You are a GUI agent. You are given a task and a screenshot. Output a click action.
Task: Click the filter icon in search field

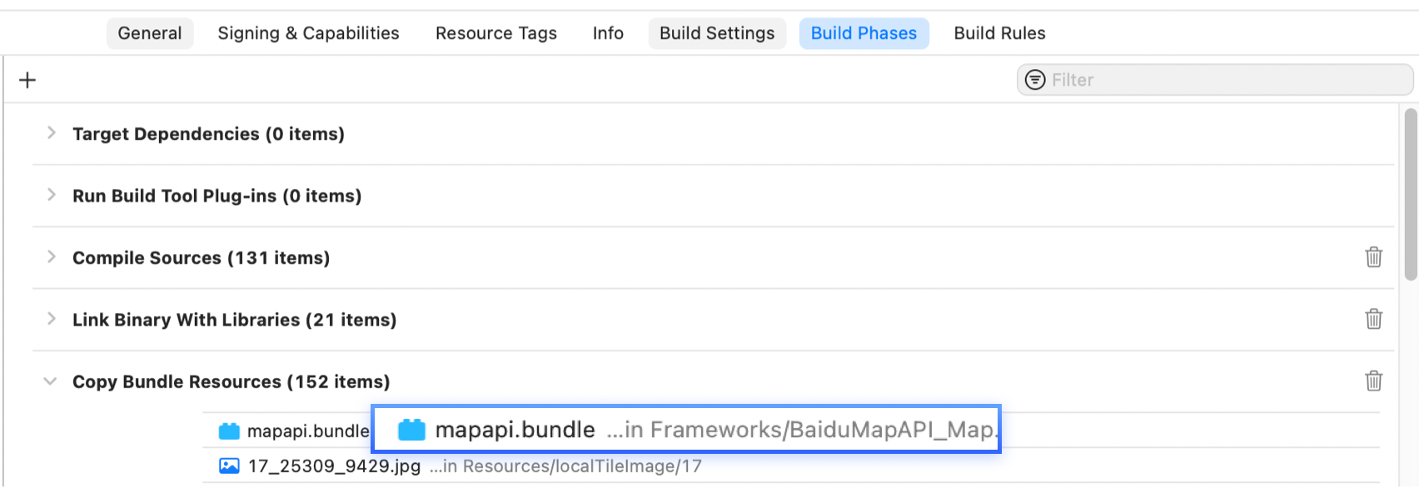click(x=1034, y=80)
